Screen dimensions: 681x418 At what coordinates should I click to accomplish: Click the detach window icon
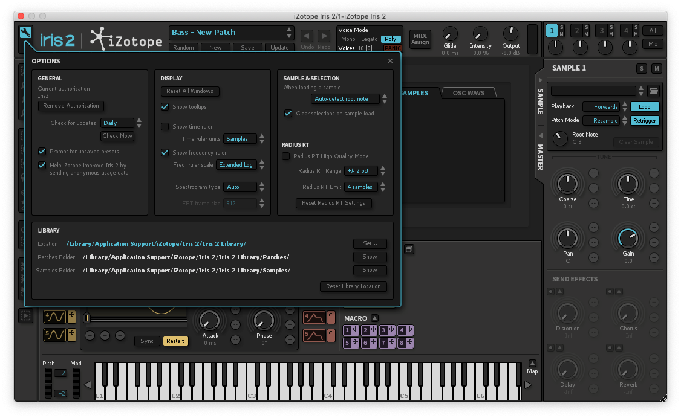(409, 249)
